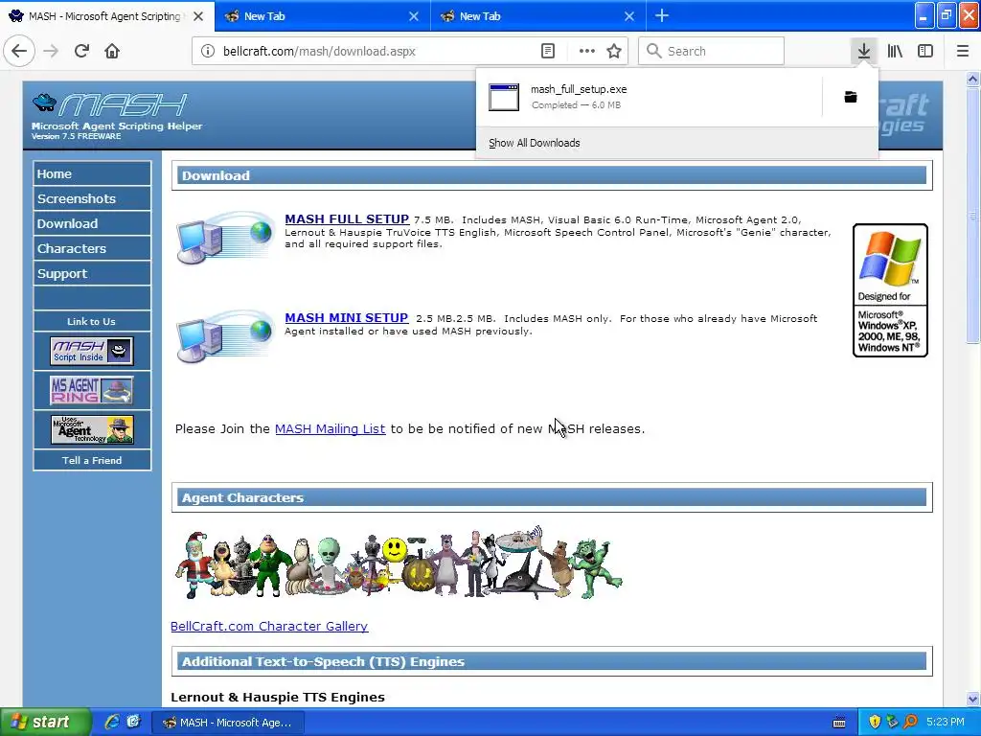Go to the Firefox home page
Viewport: 981px width, 736px height.
tap(112, 51)
